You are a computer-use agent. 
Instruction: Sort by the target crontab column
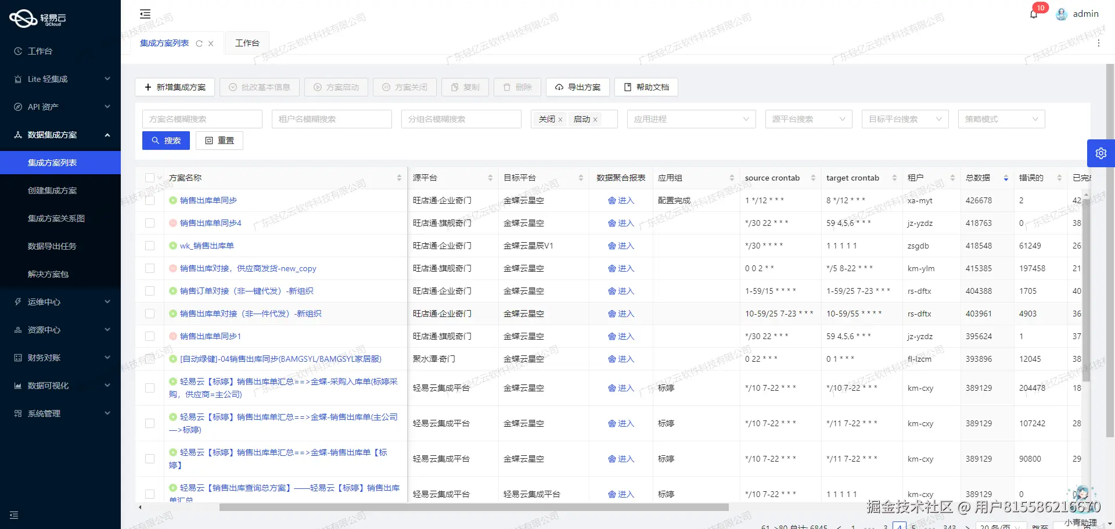894,178
